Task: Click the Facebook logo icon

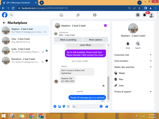Action: point(5,15)
